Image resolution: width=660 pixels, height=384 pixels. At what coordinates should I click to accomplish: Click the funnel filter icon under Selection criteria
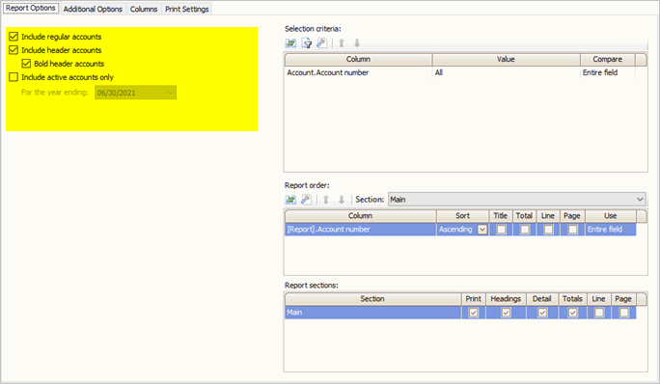(x=307, y=43)
